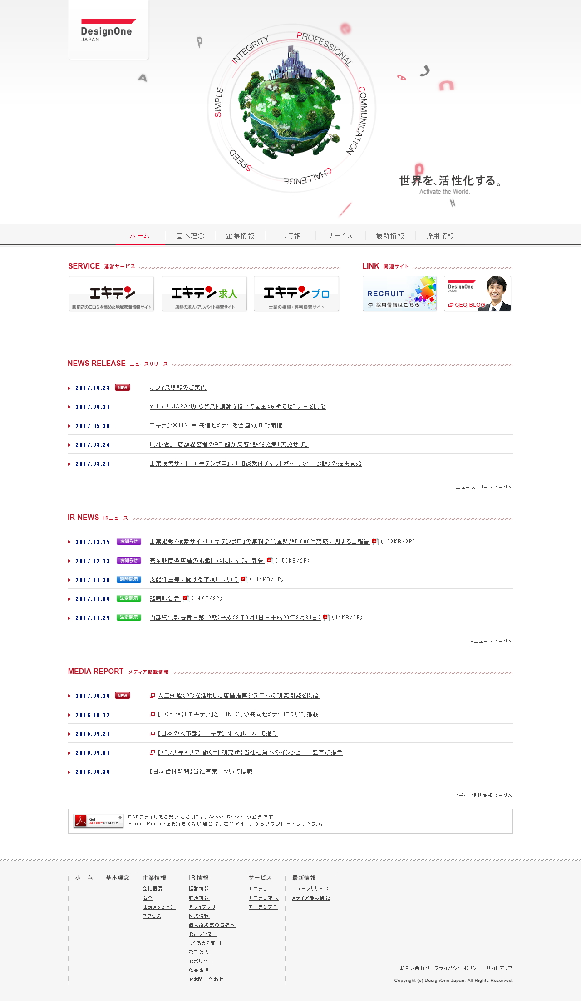The width and height of the screenshot is (581, 1001).
Task: Open the 採用情報 navigation tab
Action: [x=440, y=235]
